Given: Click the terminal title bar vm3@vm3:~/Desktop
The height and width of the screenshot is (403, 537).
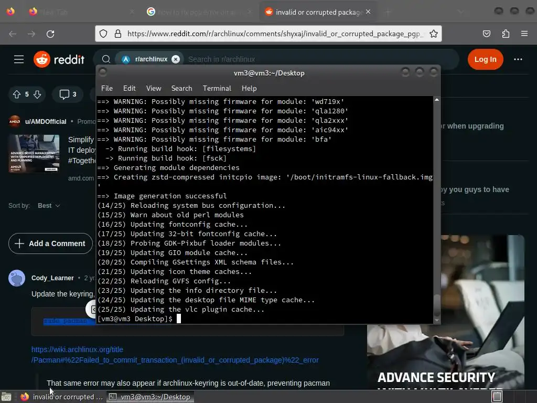Looking at the screenshot, I should coord(269,73).
